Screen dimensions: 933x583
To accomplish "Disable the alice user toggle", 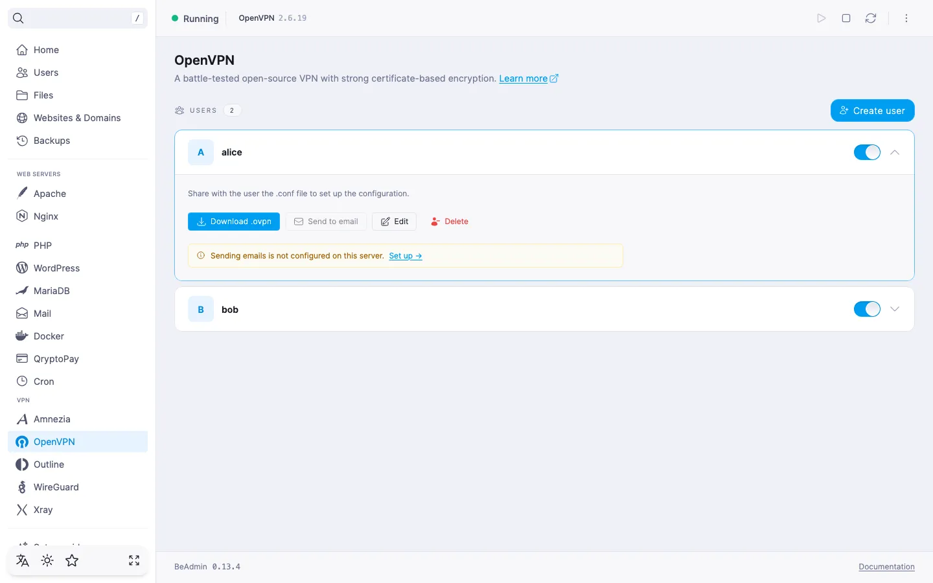I will pos(867,152).
